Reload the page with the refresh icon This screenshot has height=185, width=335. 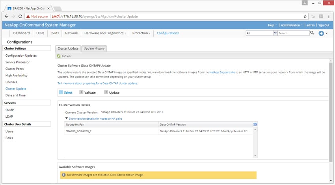(20, 17)
